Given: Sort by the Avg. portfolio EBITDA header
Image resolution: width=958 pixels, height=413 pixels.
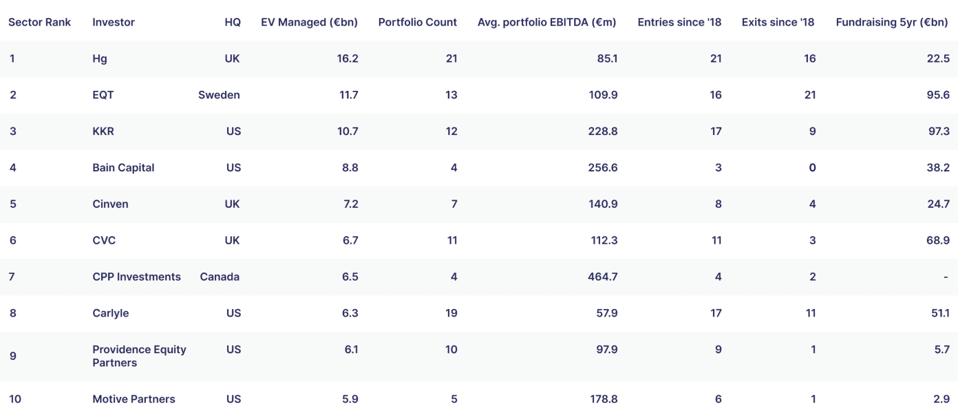Looking at the screenshot, I should [547, 22].
